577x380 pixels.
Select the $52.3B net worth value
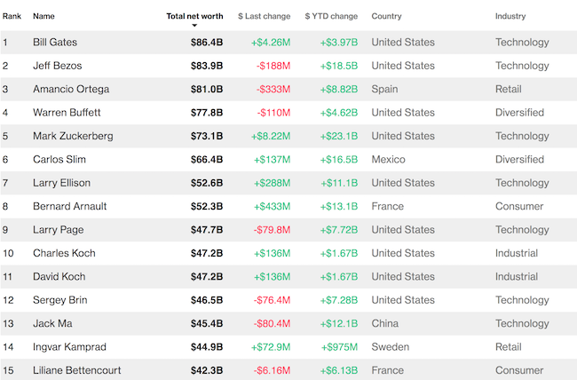[x=207, y=206]
